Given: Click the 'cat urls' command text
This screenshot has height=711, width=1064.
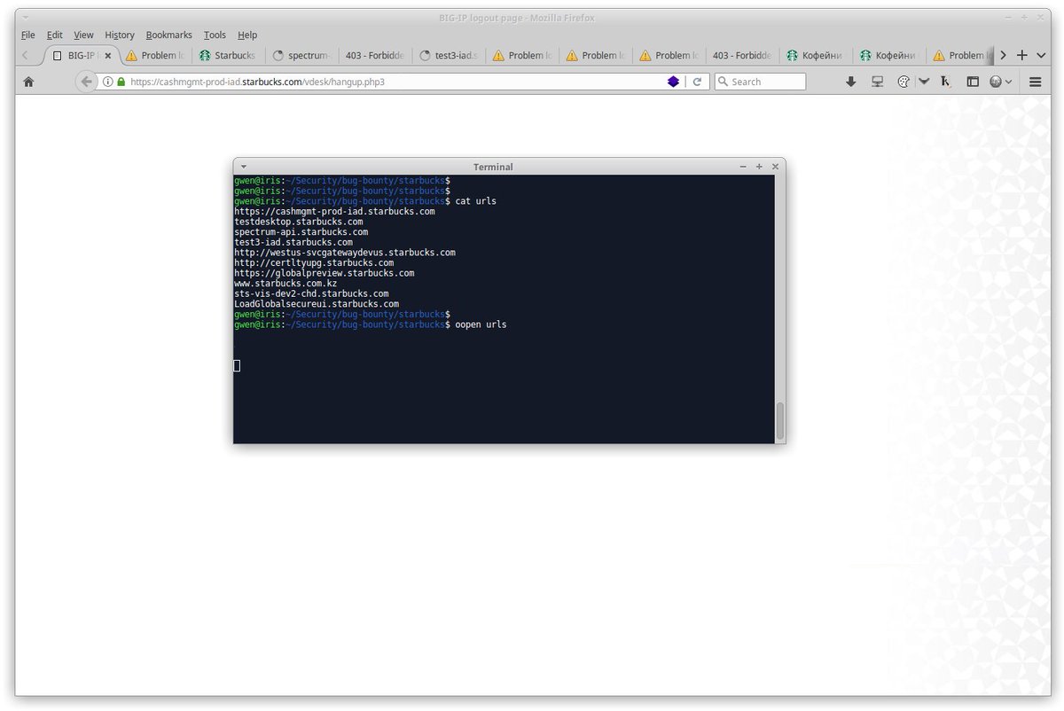Looking at the screenshot, I should click(476, 201).
